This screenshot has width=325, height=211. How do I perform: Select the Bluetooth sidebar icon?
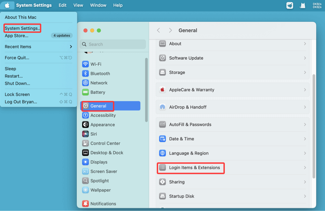(85, 74)
